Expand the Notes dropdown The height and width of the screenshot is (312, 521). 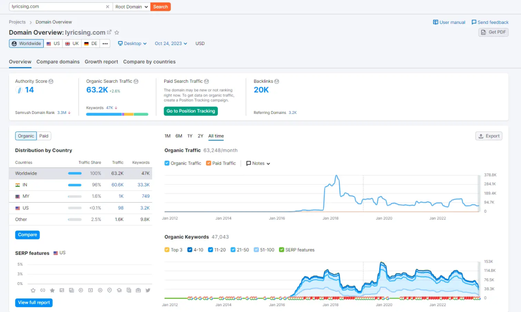coord(258,163)
